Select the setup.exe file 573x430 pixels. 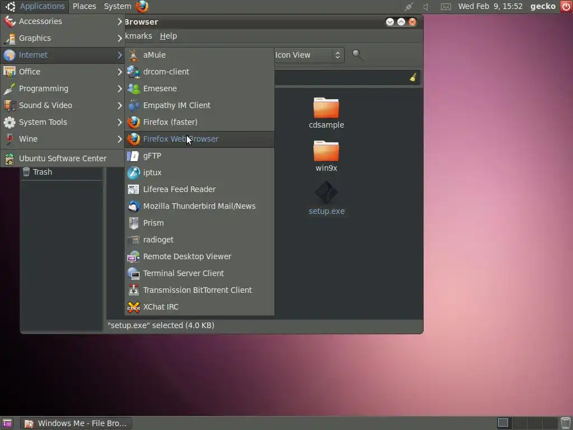pyautogui.click(x=326, y=199)
